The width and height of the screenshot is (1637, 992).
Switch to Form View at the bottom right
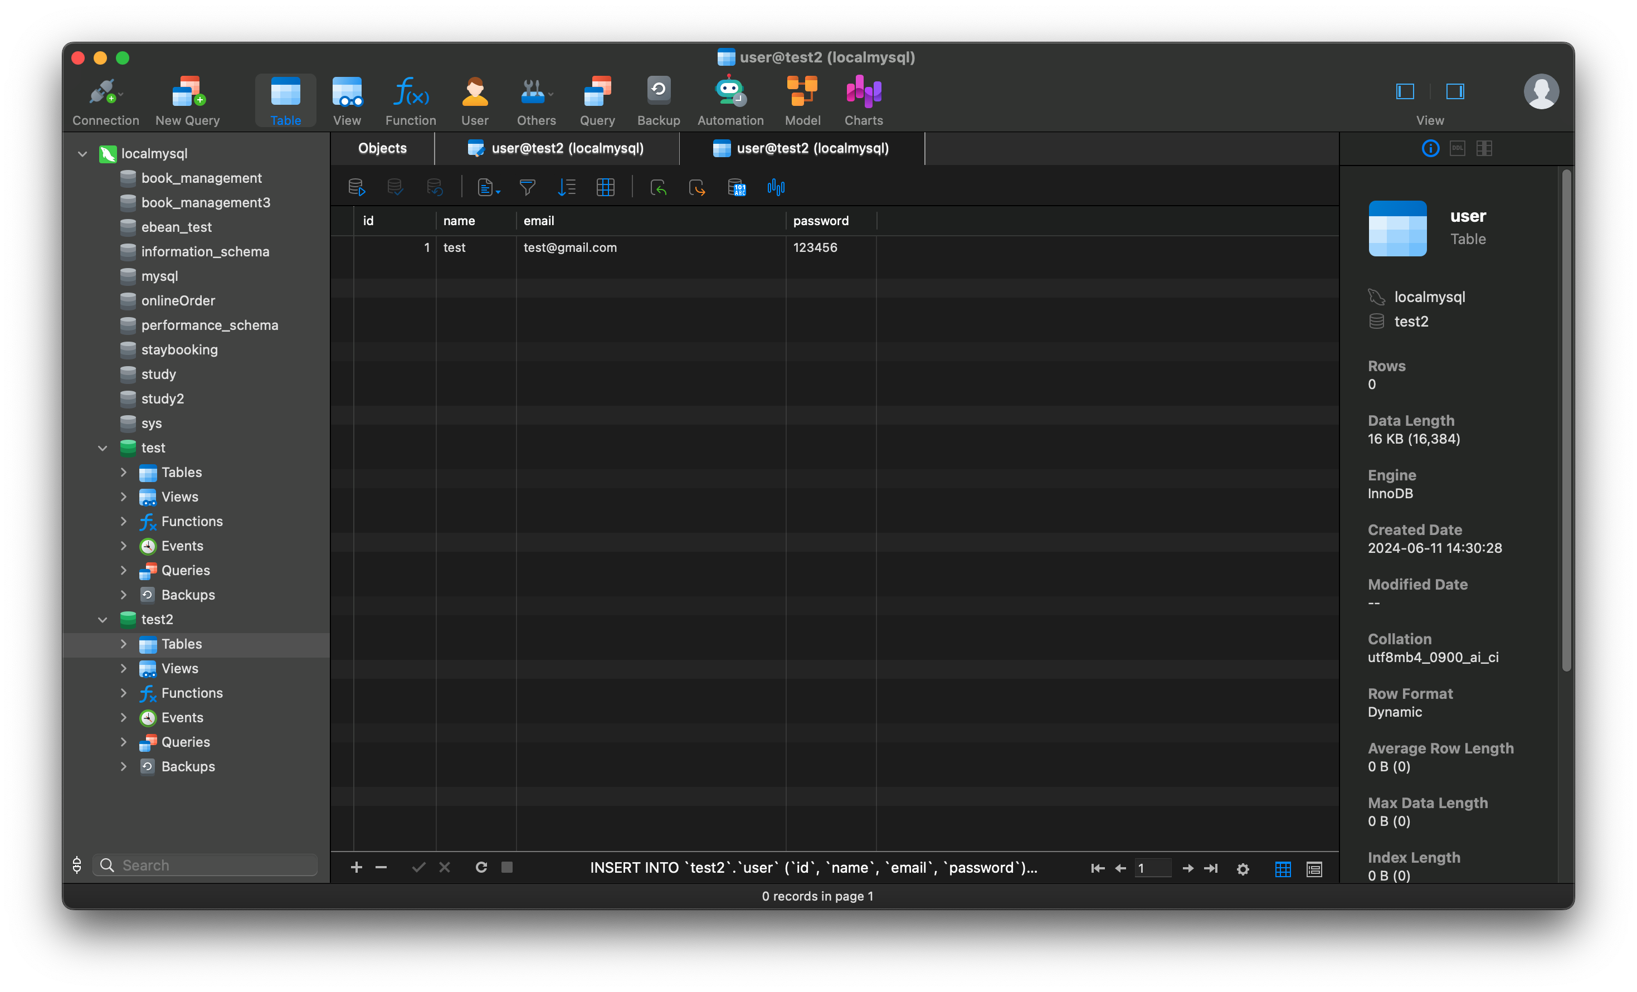pos(1314,868)
